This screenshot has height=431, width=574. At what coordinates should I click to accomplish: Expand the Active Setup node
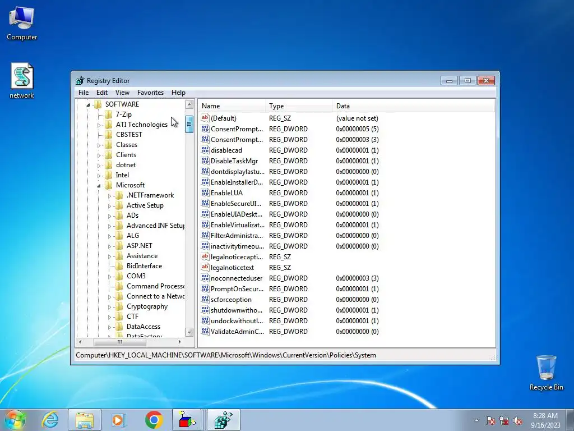pos(109,206)
